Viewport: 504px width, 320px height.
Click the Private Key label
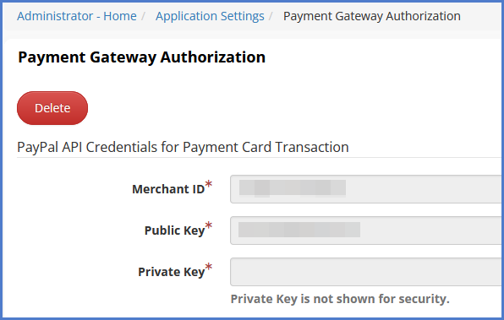[x=171, y=272]
